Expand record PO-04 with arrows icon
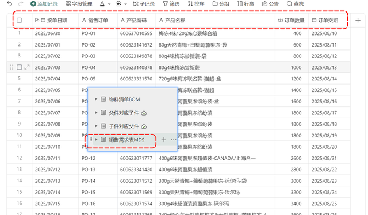The image size is (368, 215). (x=27, y=67)
